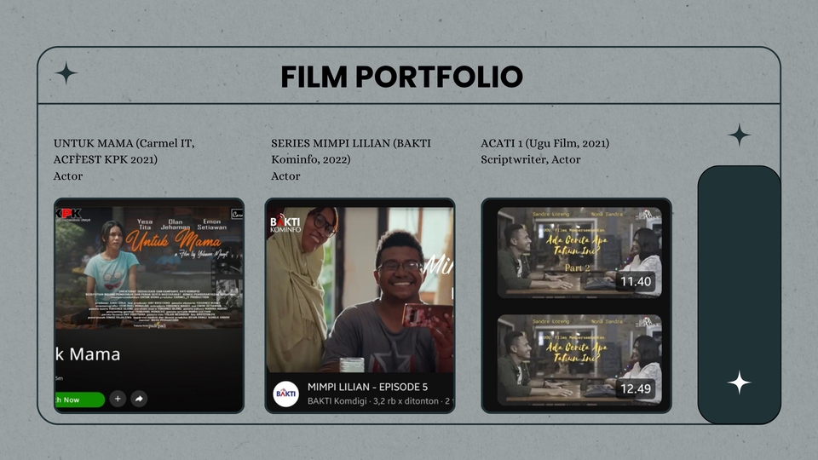This screenshot has height=460, width=818.
Task: Click the 'UNTUK MAMA (Carmel IT,' caption text
Action: (124, 143)
